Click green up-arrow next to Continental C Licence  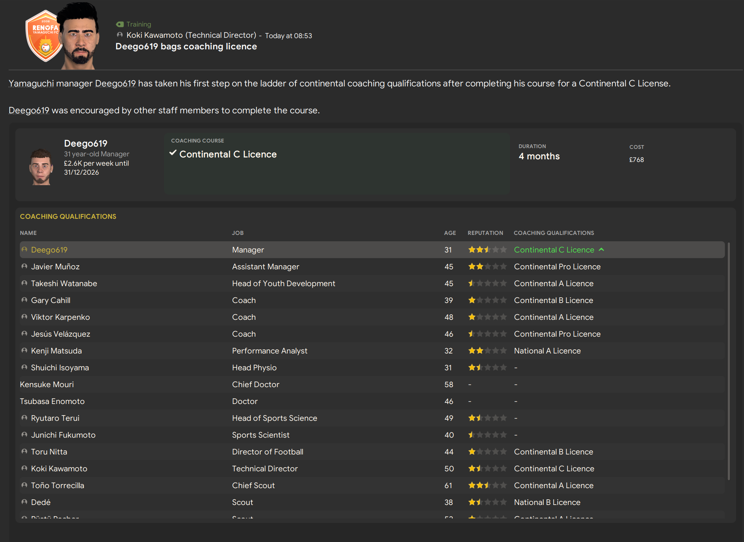pos(601,249)
